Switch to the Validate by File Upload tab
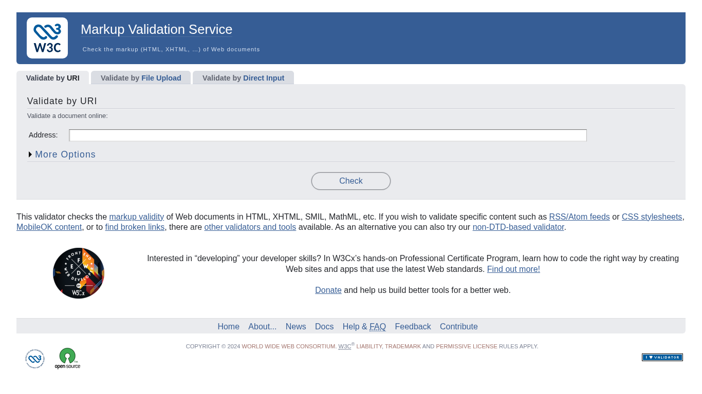702x394 pixels. 141,78
